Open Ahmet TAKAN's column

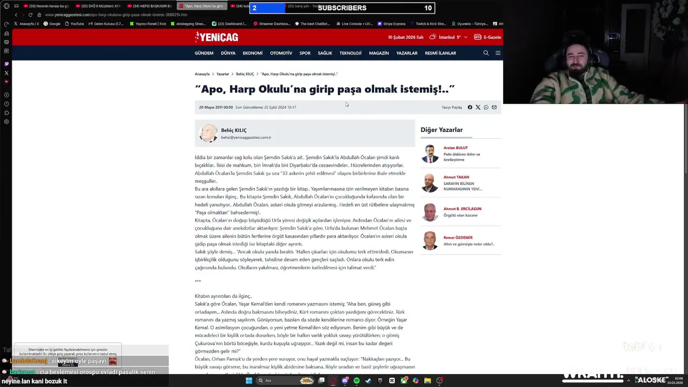(461, 183)
